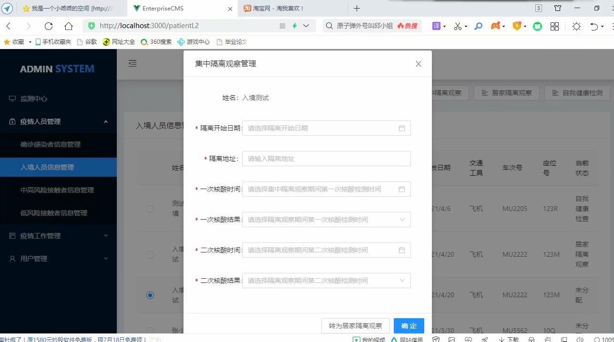This screenshot has height=342, width=614.
Task: Expand the scissors tool dropdown arrow
Action: point(466,27)
